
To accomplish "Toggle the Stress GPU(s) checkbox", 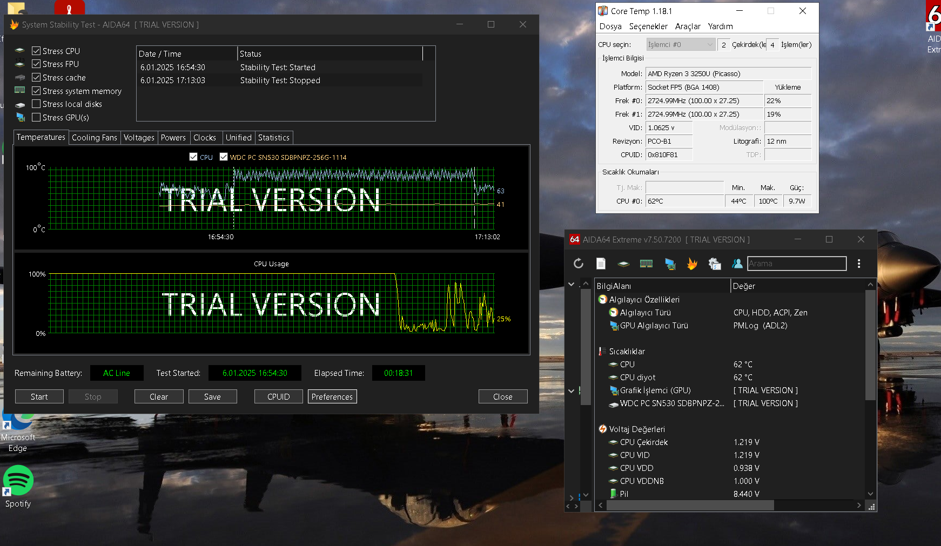I will click(36, 117).
